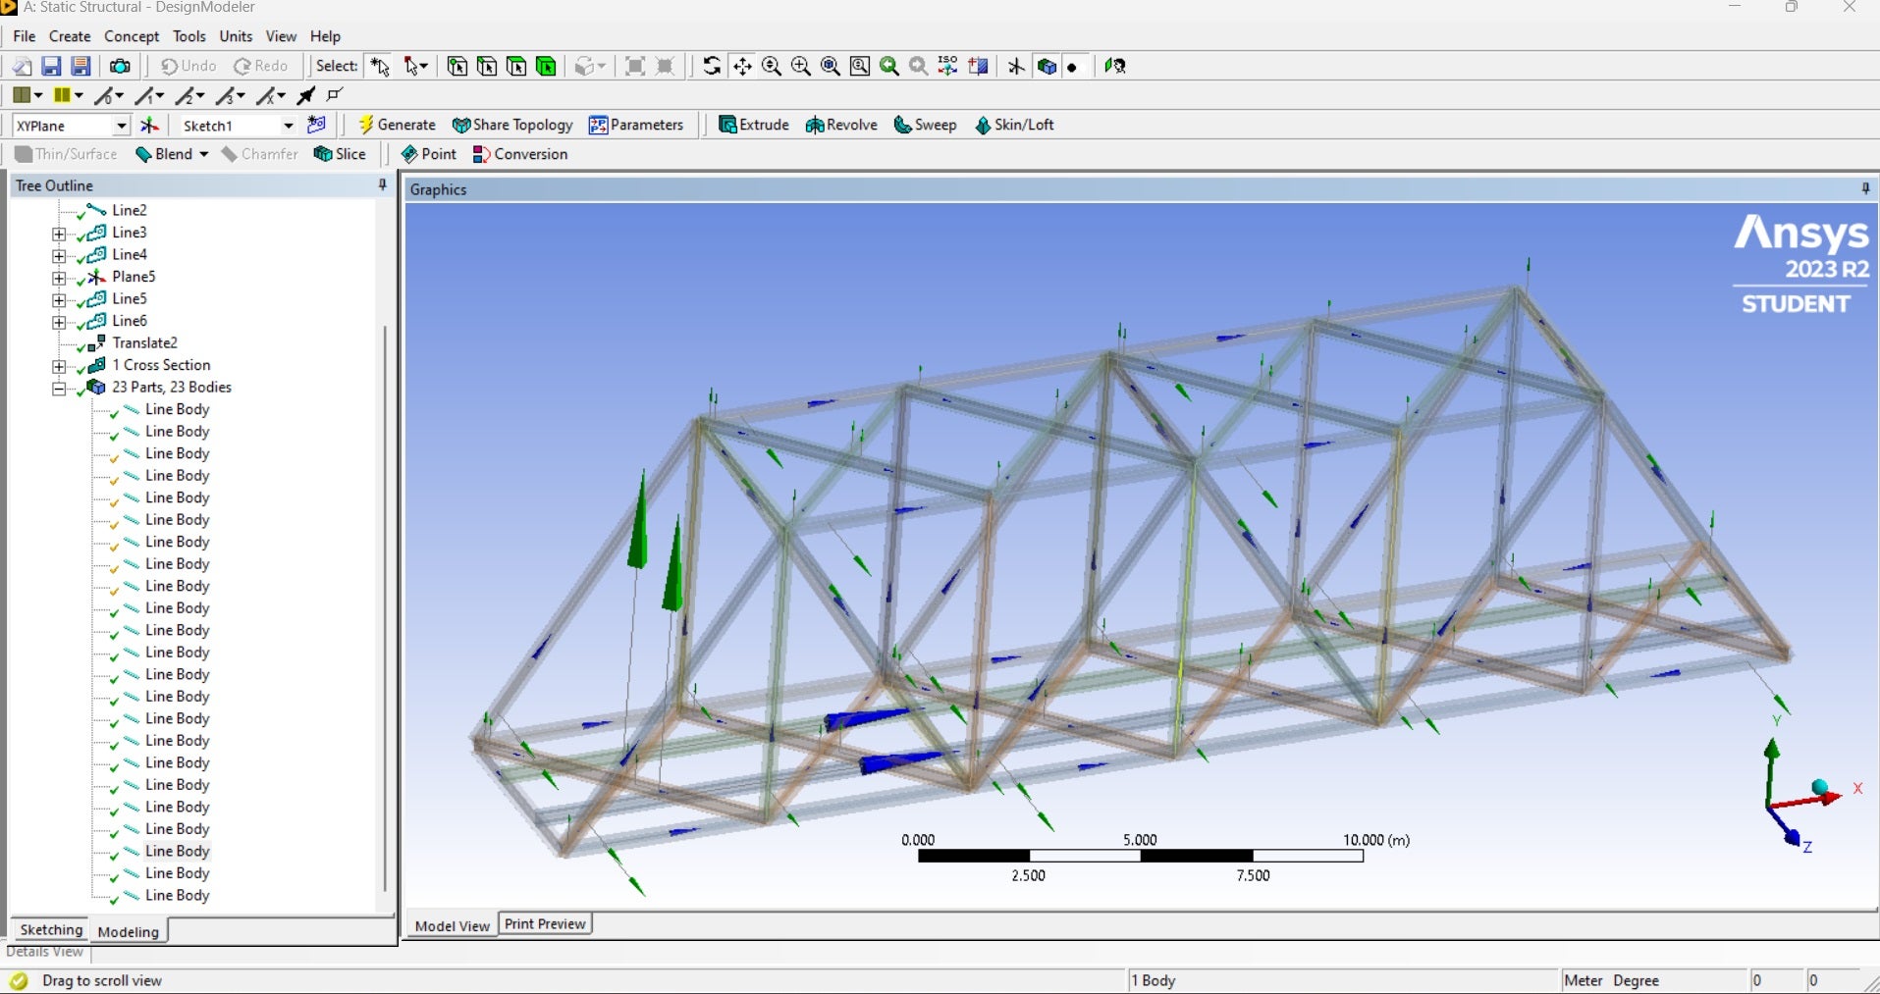Click the Slice tool
The image size is (1880, 994).
pos(340,154)
